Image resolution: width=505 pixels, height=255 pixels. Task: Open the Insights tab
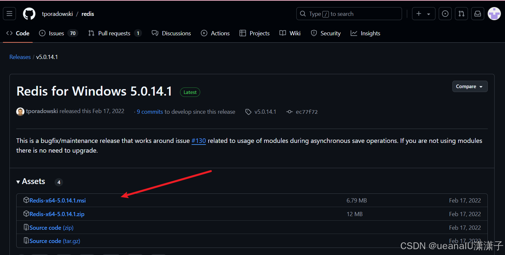click(x=365, y=33)
